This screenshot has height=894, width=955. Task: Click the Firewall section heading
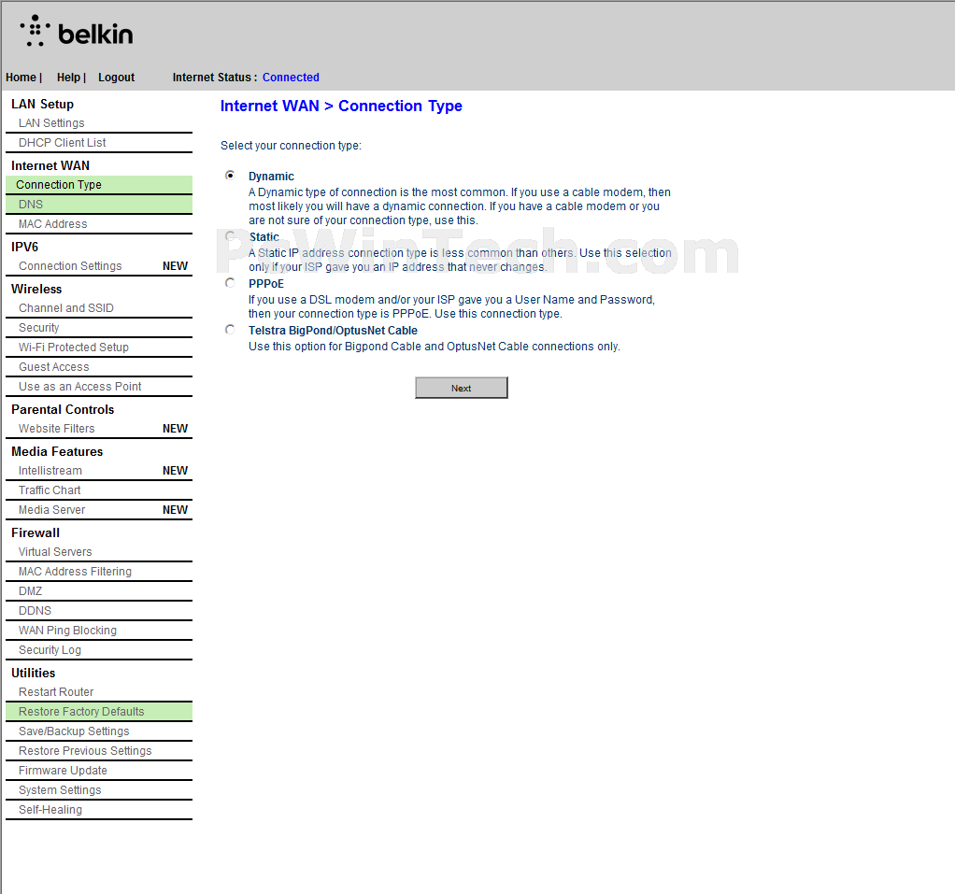[x=36, y=532]
